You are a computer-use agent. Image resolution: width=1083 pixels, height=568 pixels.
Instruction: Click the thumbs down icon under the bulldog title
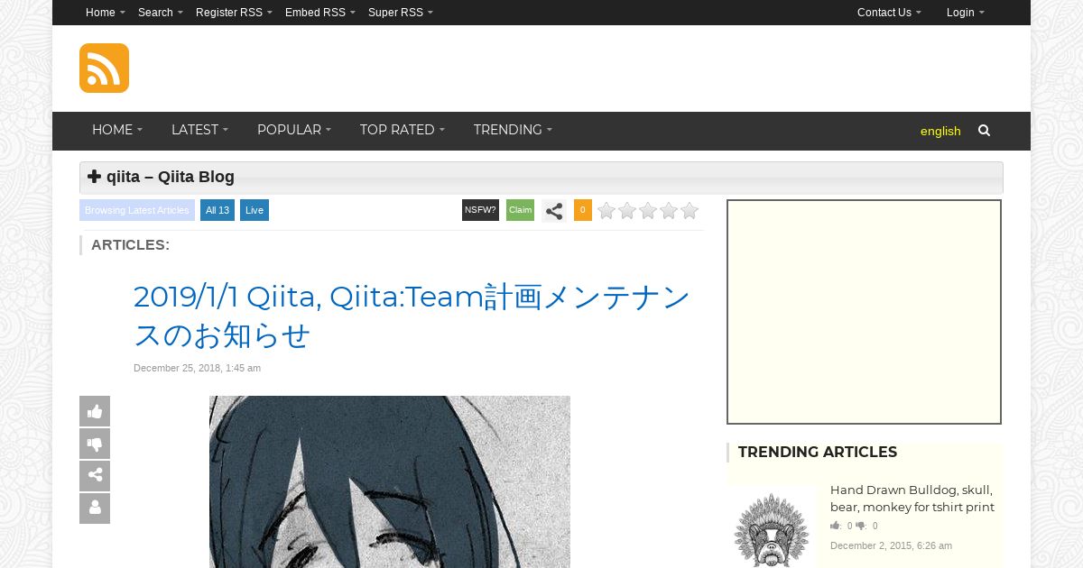[x=861, y=526]
